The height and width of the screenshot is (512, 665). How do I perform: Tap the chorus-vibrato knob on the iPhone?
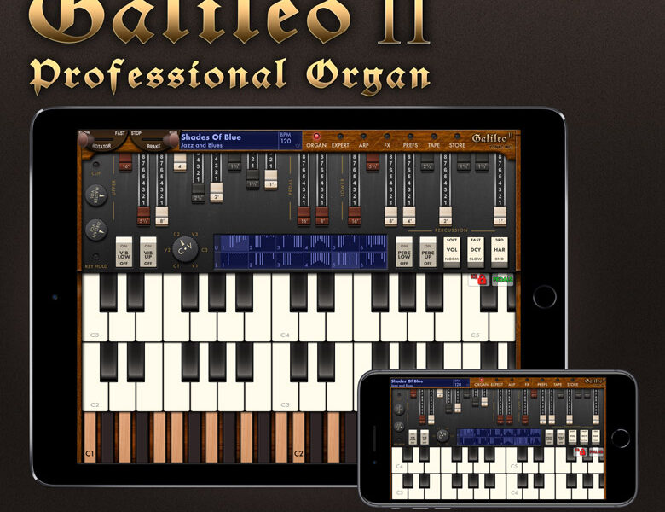click(x=442, y=435)
